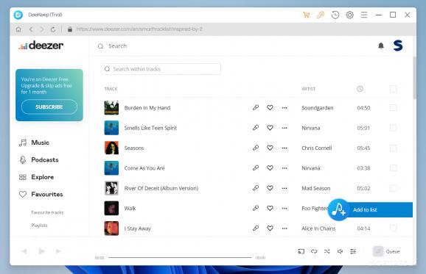Tick checkbox for Seasons
Image resolution: width=426 pixels, height=274 pixels.
393,148
